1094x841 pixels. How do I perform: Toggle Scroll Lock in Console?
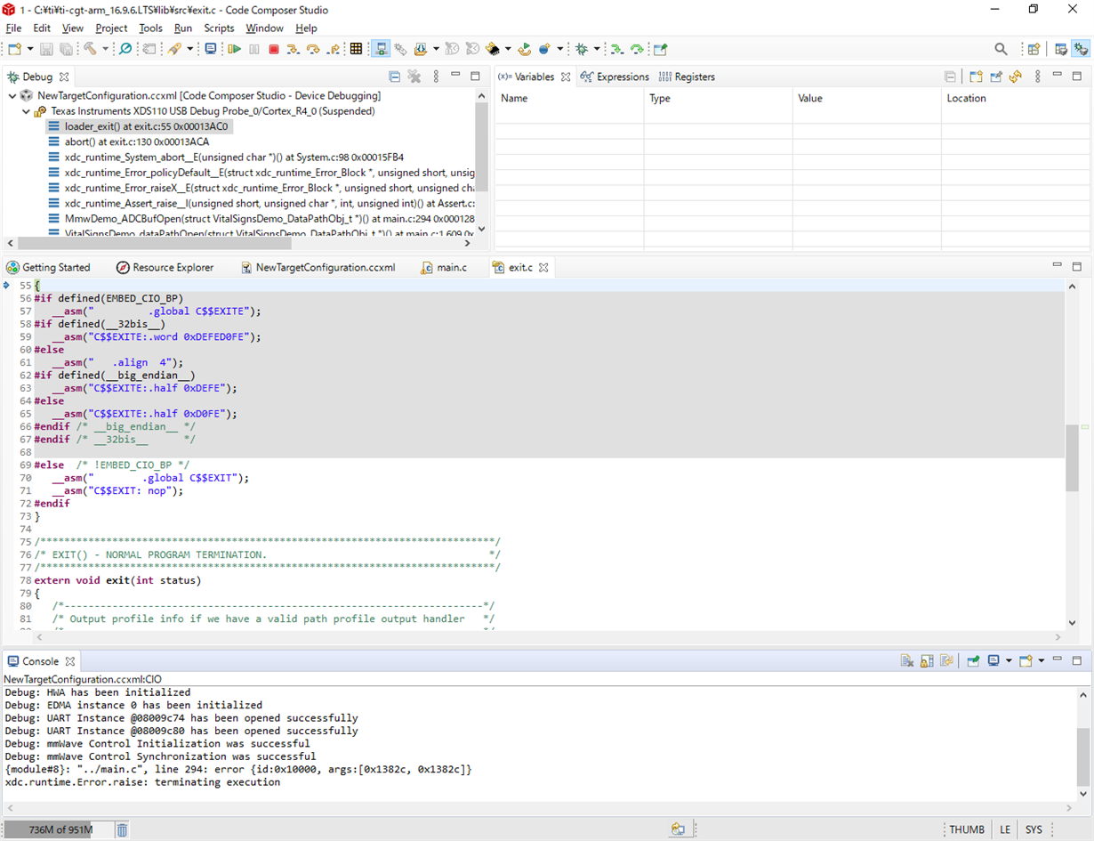[927, 660]
